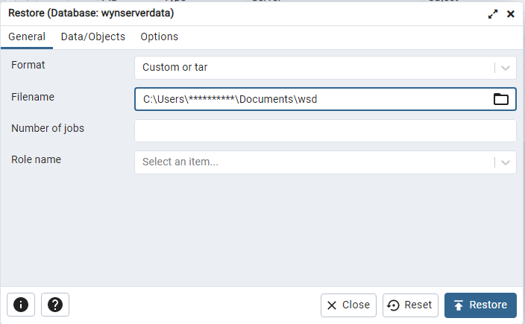Image resolution: width=525 pixels, height=324 pixels.
Task: Switch to the General tab
Action: (27, 36)
